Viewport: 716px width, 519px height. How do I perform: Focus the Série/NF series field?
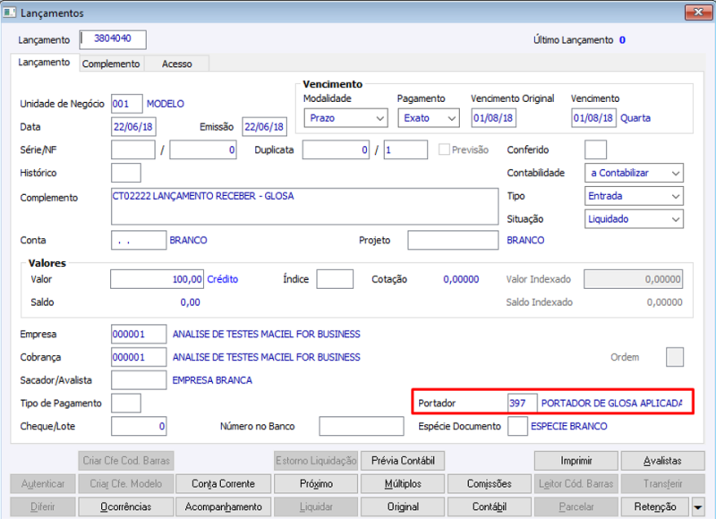point(132,149)
